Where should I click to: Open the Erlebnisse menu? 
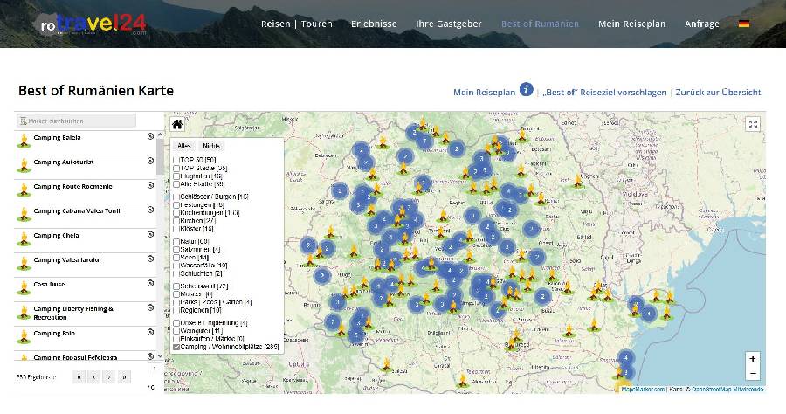(373, 24)
